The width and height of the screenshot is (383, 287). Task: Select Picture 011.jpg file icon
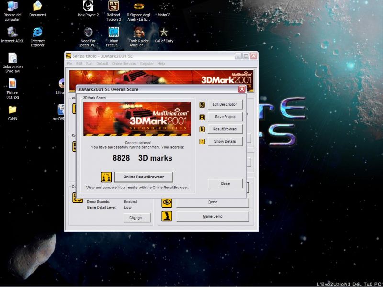click(12, 88)
